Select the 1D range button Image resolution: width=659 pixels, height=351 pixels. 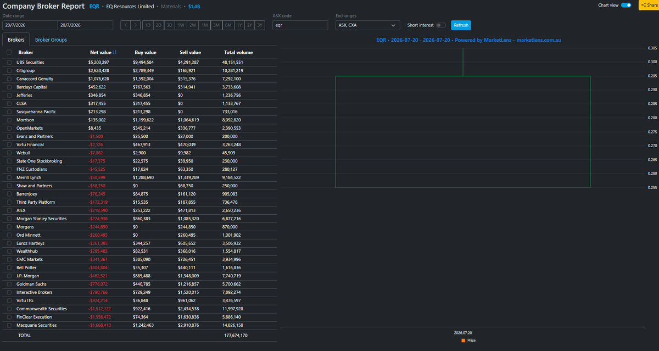coord(147,25)
